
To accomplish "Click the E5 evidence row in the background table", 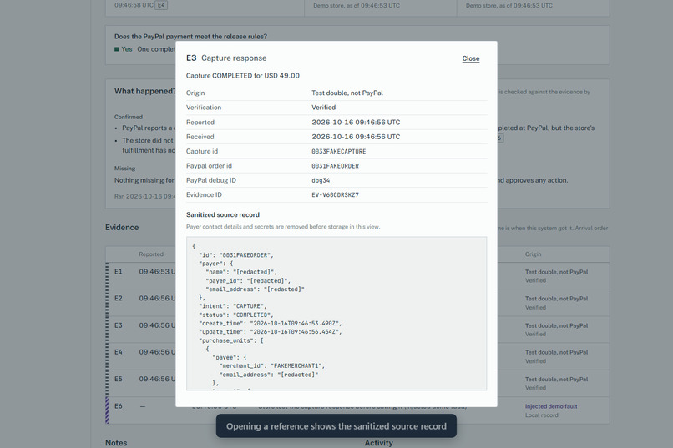I will (357, 383).
